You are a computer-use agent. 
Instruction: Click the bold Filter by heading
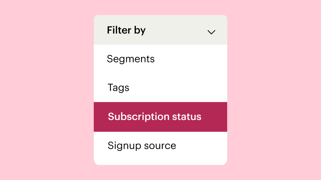click(126, 31)
